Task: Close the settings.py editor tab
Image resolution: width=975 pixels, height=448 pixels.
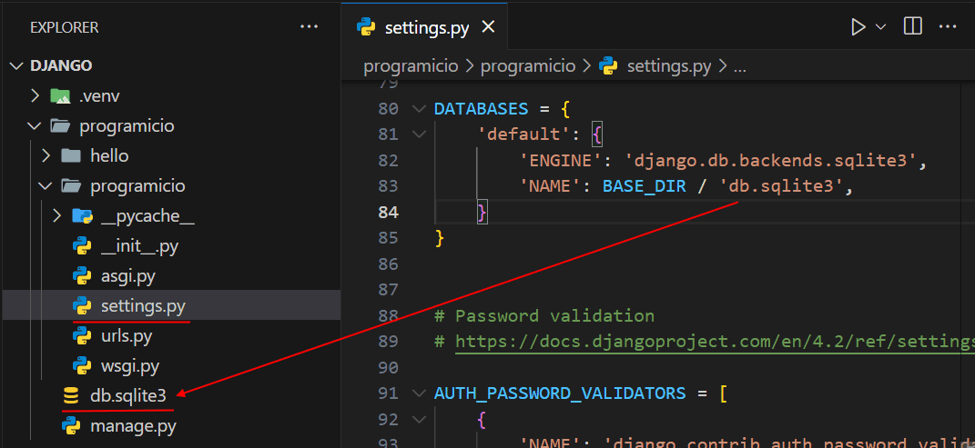Action: 489,28
